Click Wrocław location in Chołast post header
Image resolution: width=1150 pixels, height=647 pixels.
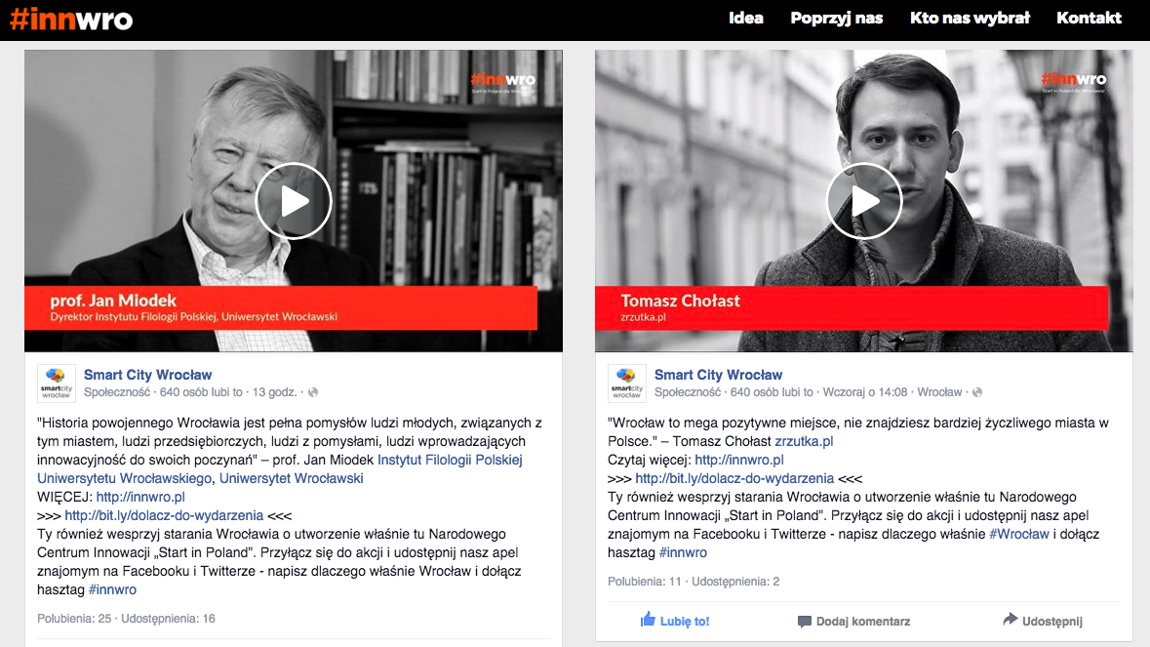point(939,392)
